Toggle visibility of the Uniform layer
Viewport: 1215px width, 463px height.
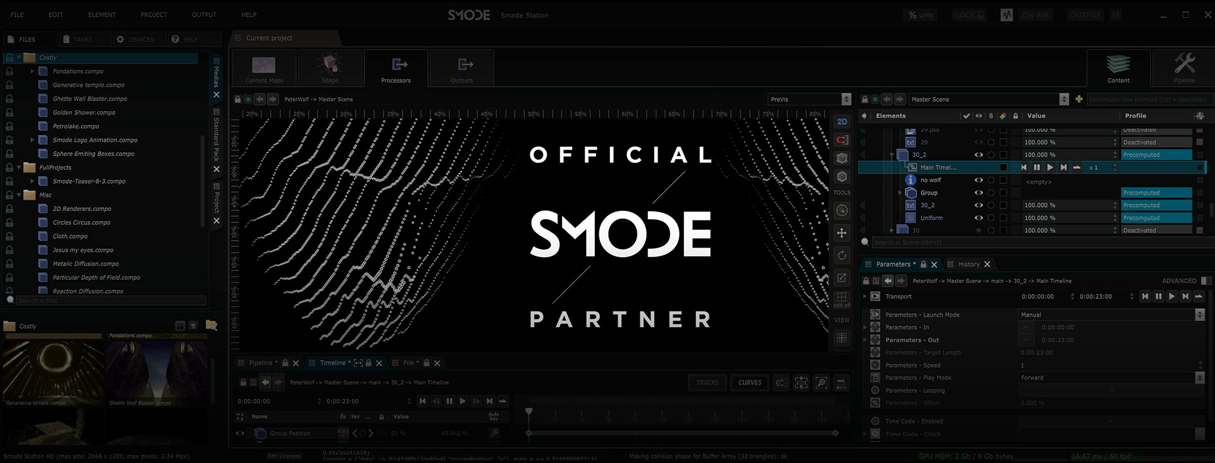coord(978,218)
